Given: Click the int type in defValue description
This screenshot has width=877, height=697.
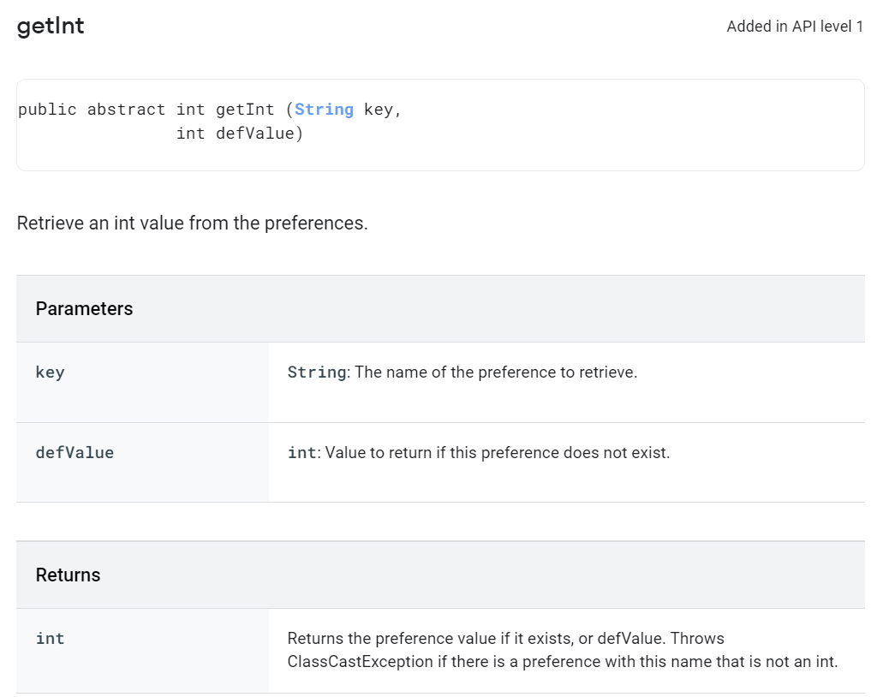Looking at the screenshot, I should coord(301,453).
